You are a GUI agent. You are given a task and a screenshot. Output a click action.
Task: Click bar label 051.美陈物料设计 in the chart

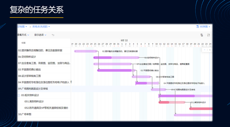coord(198,102)
